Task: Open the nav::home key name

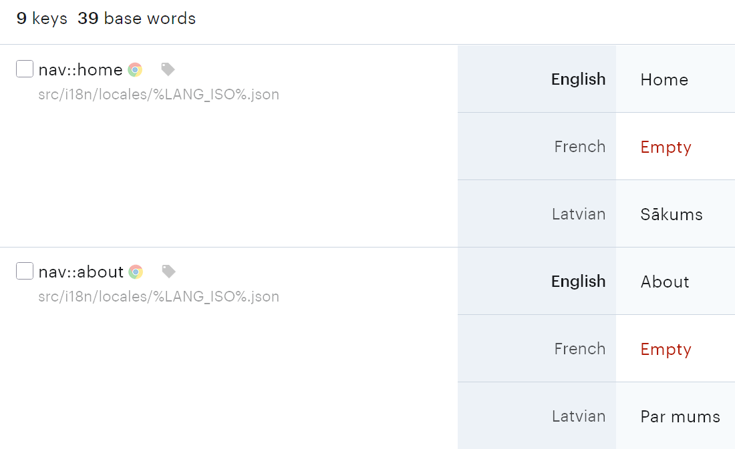Action: pos(80,70)
